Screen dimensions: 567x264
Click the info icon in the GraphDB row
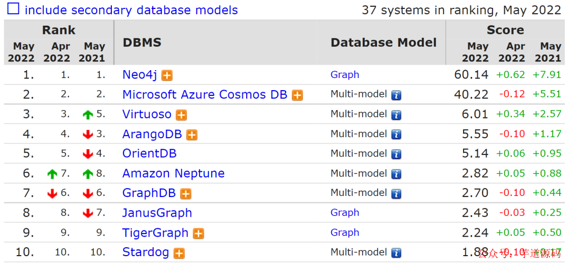coord(396,194)
